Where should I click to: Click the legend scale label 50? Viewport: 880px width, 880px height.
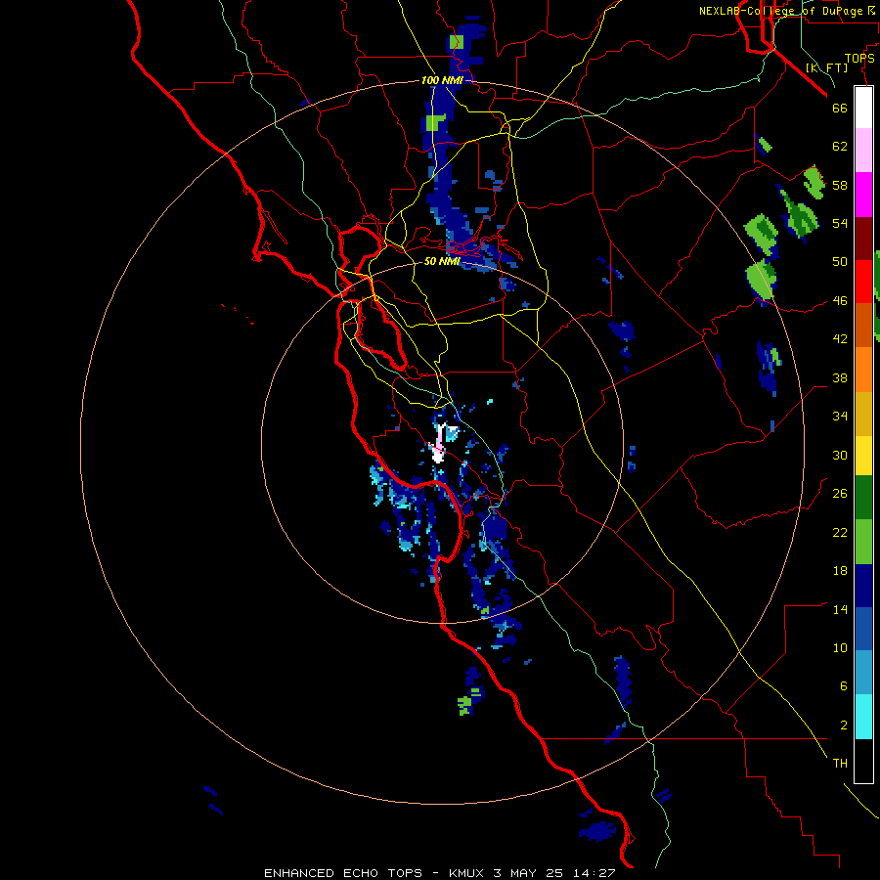click(840, 261)
